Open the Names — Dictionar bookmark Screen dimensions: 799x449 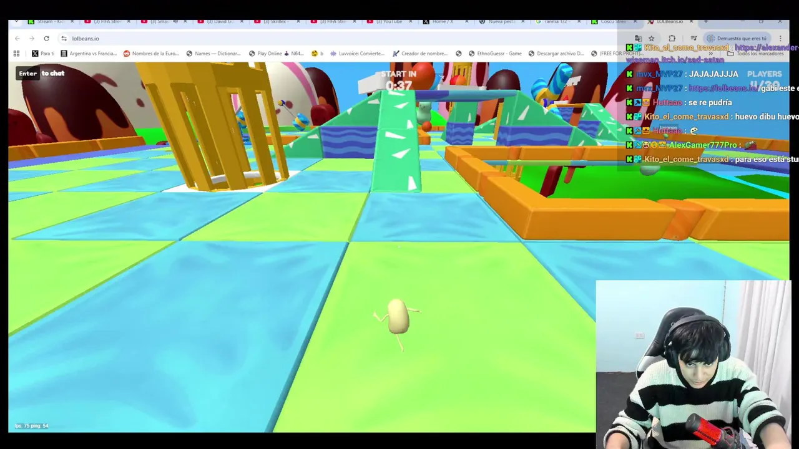(x=213, y=54)
